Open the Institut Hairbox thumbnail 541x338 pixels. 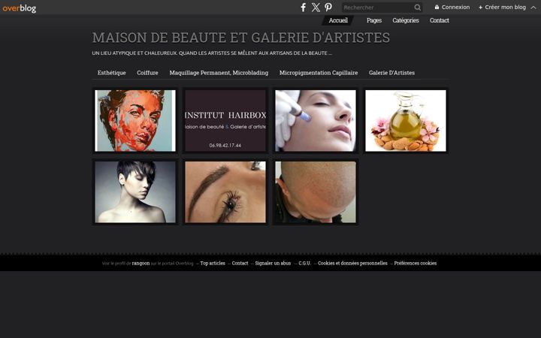click(225, 121)
